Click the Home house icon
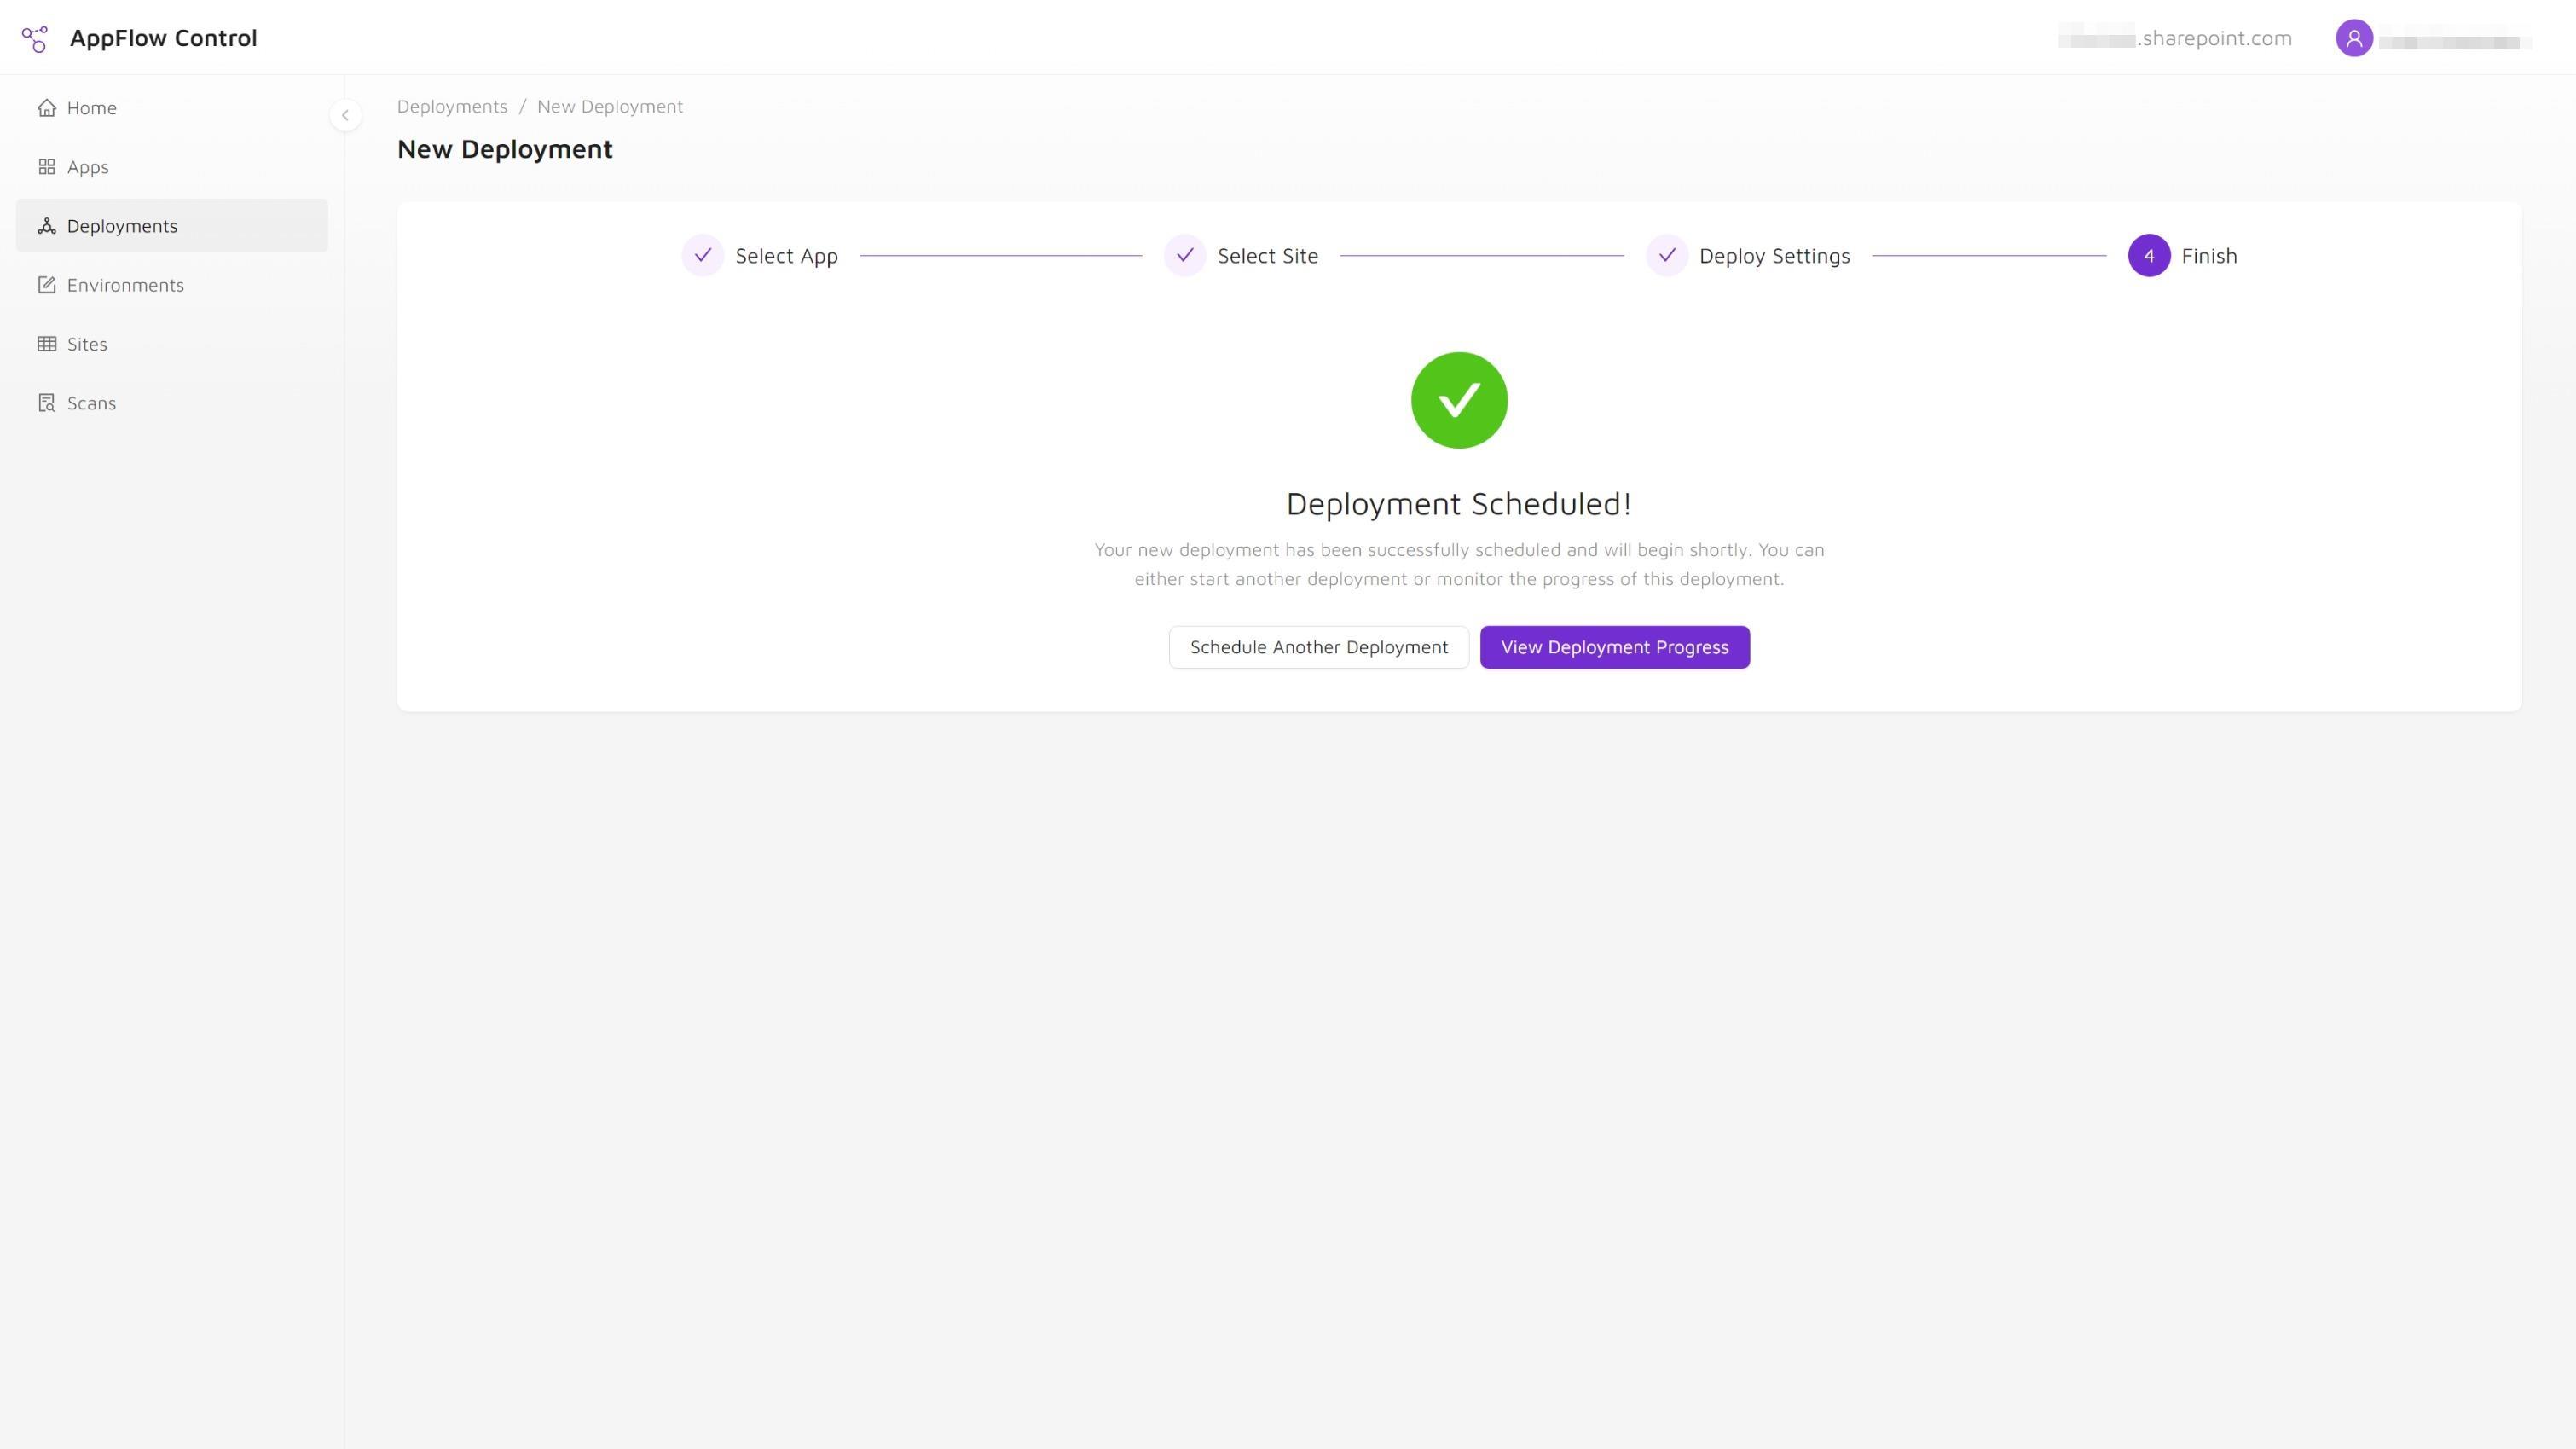This screenshot has width=2576, height=1449. [46, 107]
